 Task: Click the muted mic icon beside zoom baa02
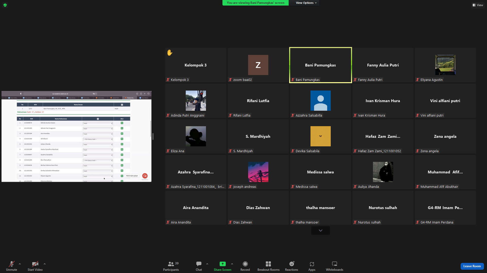tap(230, 80)
